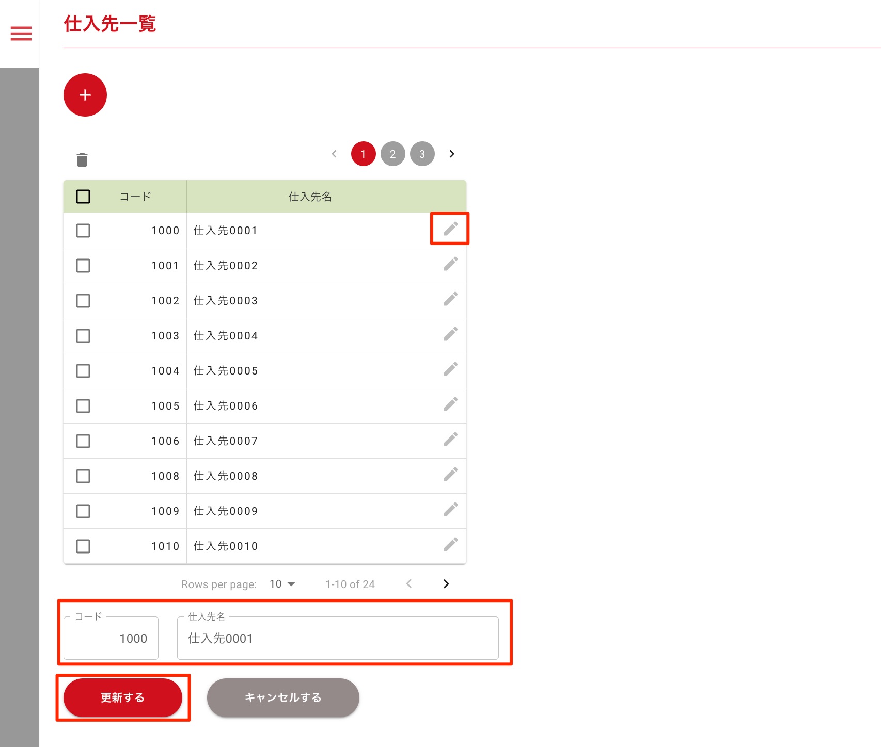Image resolution: width=881 pixels, height=747 pixels.
Task: Click pencil icon for row 1003
Action: pos(450,334)
